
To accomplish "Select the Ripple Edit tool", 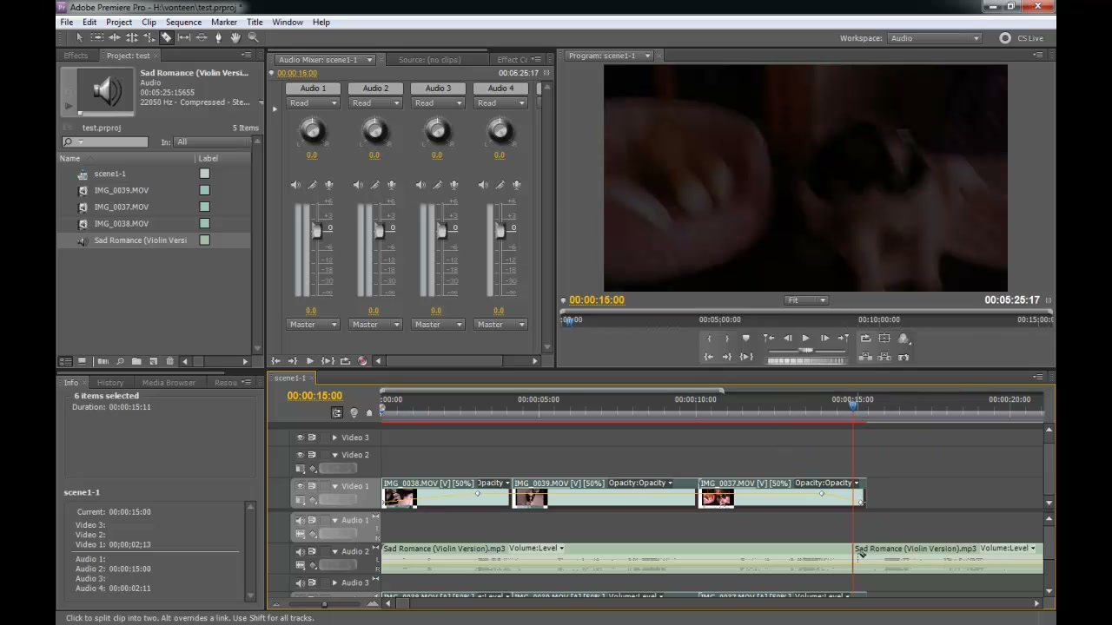I will coord(114,37).
